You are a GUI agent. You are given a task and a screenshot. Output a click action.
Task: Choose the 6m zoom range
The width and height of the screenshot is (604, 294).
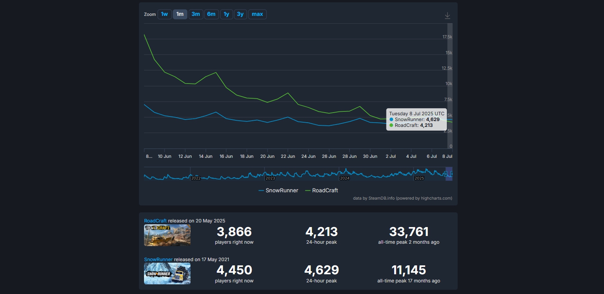[x=211, y=14]
